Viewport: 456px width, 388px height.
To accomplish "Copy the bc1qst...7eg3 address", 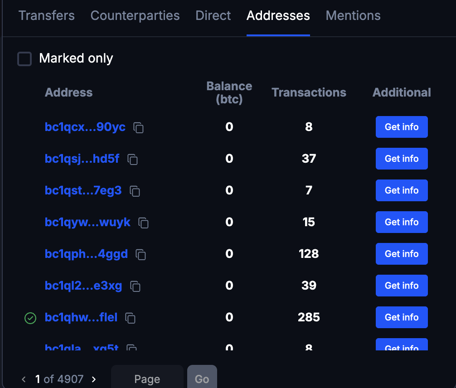I will point(134,191).
